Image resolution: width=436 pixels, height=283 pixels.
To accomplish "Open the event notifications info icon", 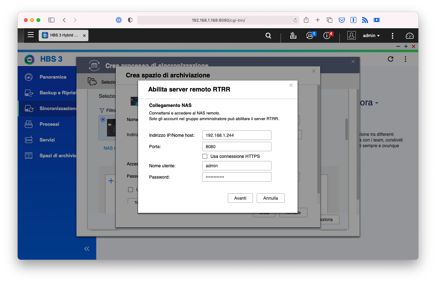I will 327,36.
